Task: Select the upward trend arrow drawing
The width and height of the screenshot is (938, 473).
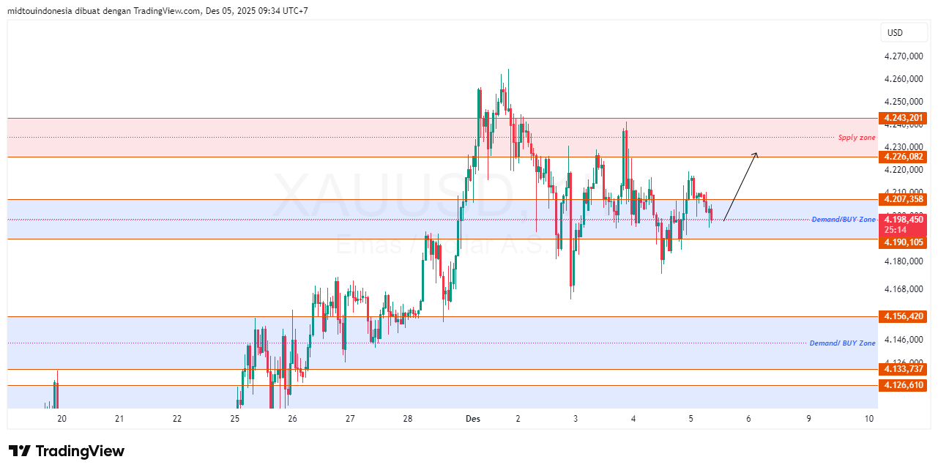Action: point(740,187)
